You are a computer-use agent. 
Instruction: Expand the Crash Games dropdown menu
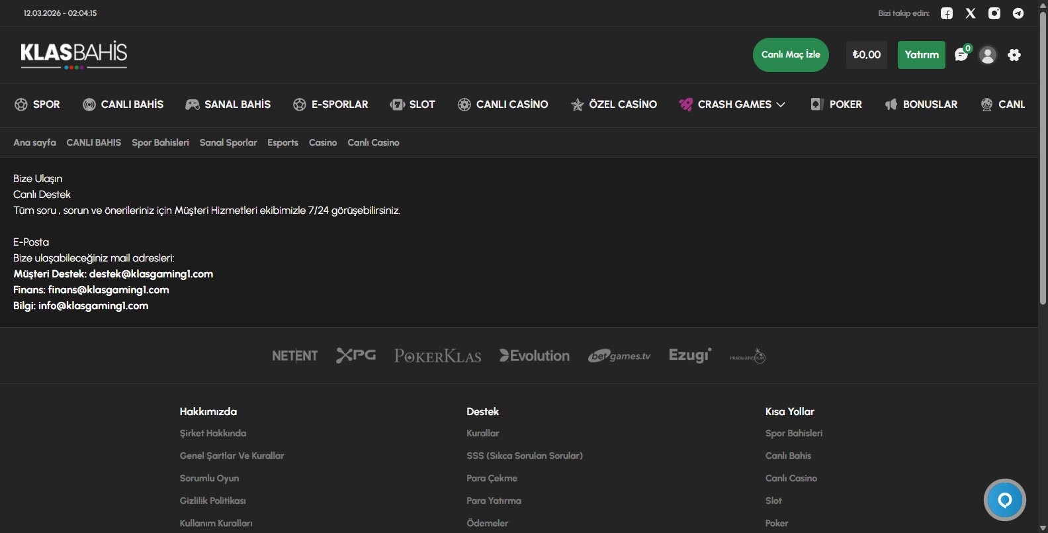732,105
